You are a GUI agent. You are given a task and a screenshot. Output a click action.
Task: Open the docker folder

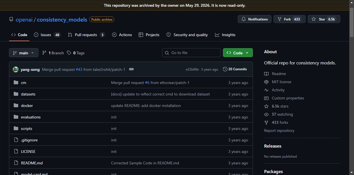27,106
